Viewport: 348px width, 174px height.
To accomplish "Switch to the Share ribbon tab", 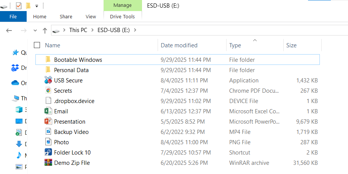I will click(66, 16).
